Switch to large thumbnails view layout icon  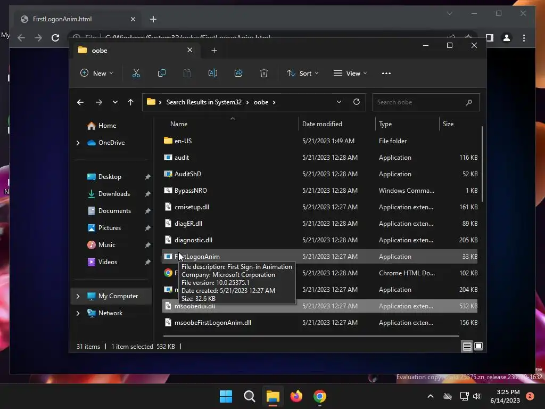pyautogui.click(x=478, y=346)
